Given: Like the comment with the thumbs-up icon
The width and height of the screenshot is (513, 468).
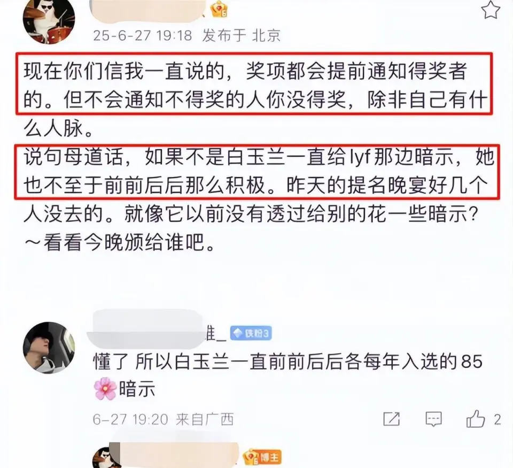Looking at the screenshot, I should (476, 419).
